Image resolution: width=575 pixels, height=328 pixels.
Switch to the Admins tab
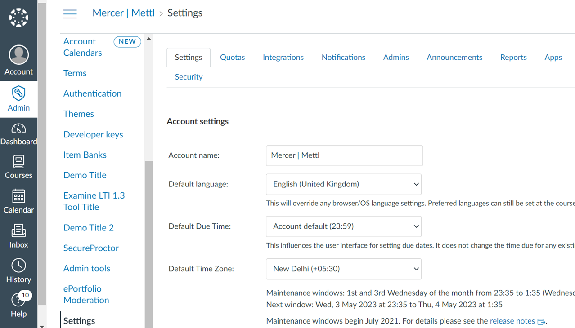(x=396, y=58)
